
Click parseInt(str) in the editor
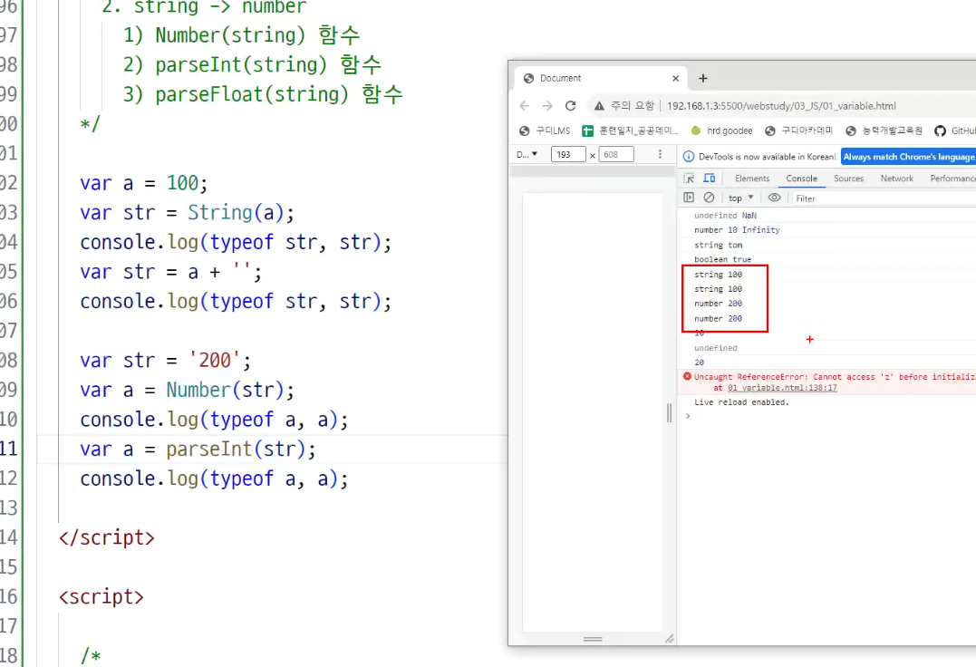point(235,449)
